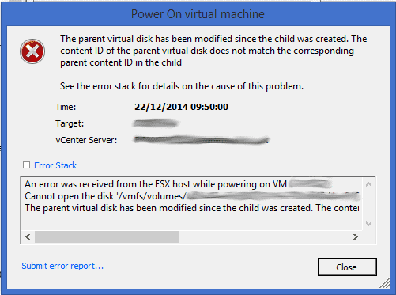Click the red error X icon
This screenshot has height=295, width=396.
(x=32, y=51)
